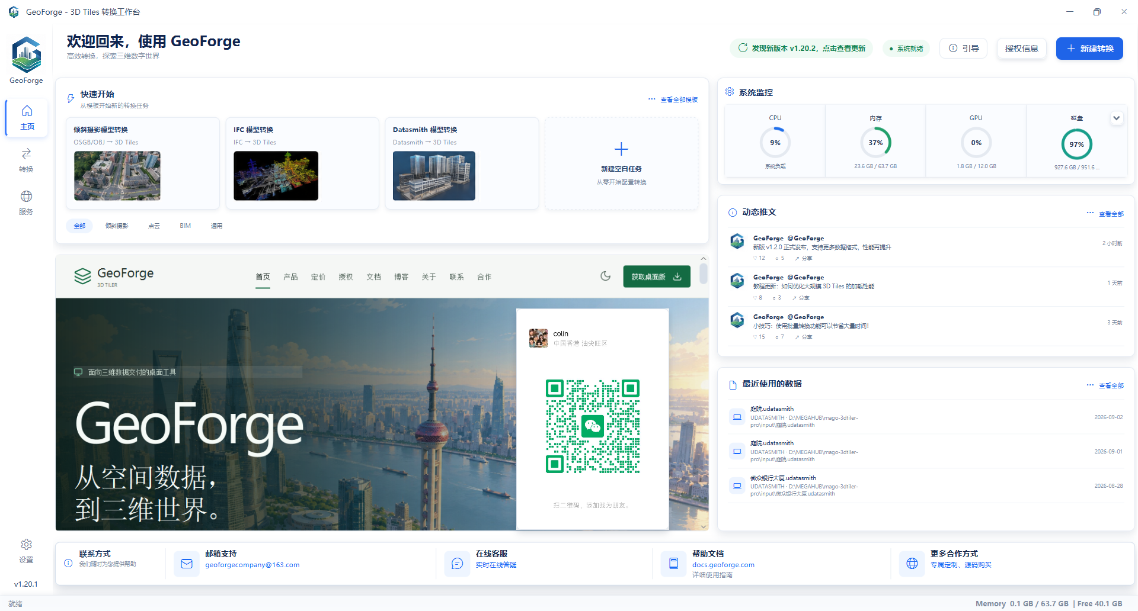This screenshot has height=611, width=1138.
Task: Click the three-dots icon in 快速开始 header
Action: tap(651, 99)
